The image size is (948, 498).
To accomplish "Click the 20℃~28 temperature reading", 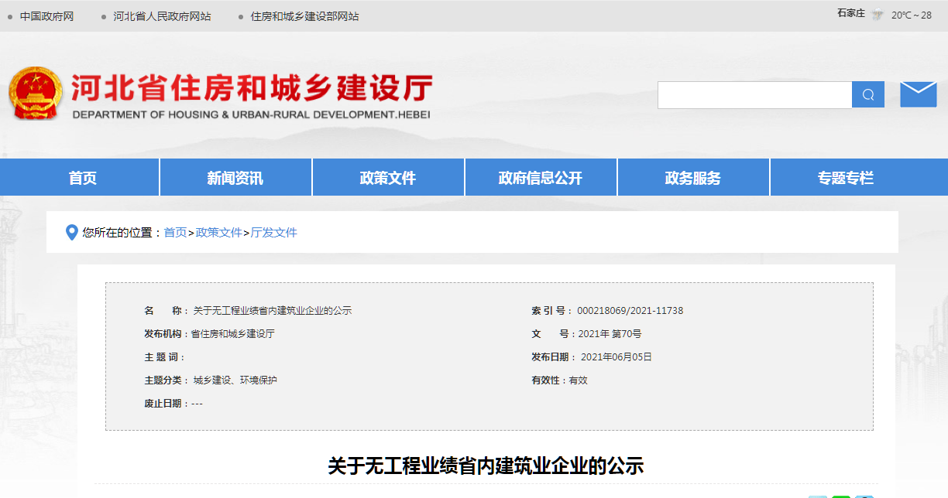I will click(911, 15).
